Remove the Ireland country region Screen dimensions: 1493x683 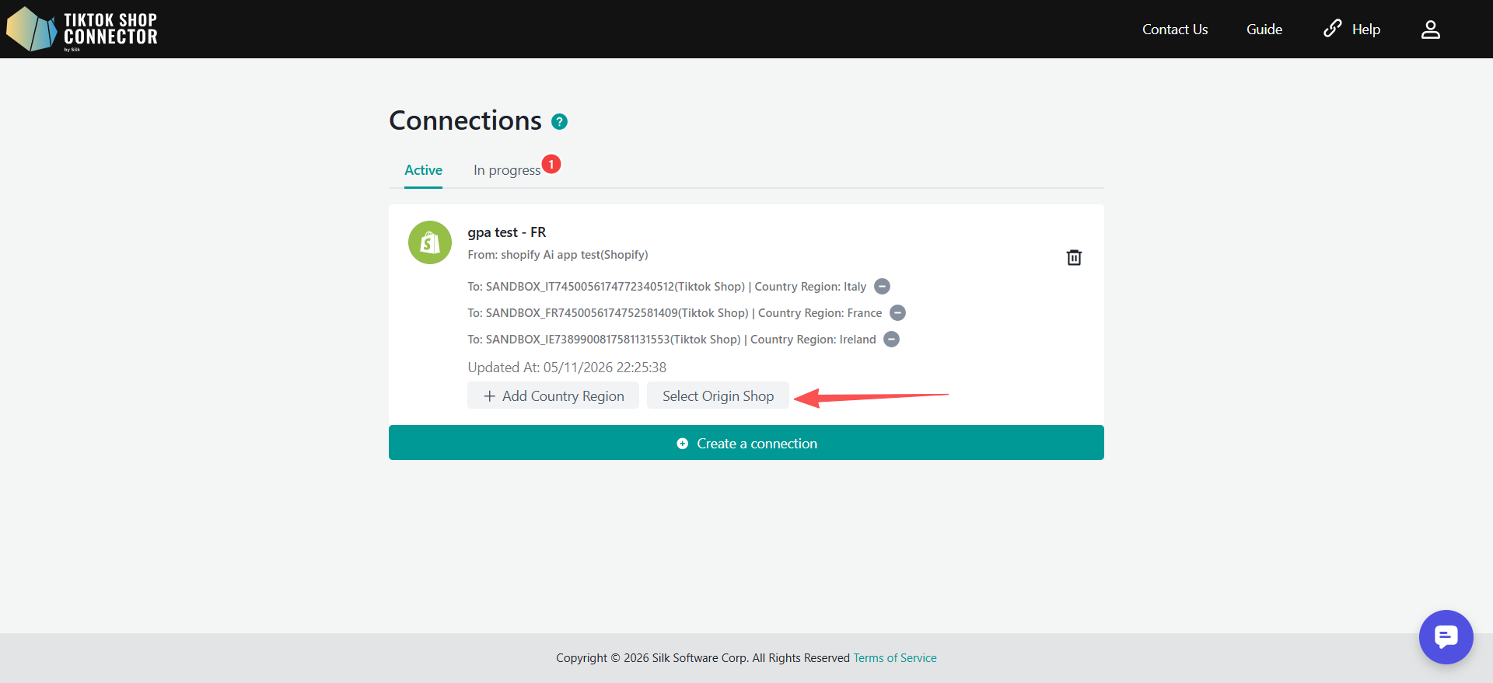(892, 340)
